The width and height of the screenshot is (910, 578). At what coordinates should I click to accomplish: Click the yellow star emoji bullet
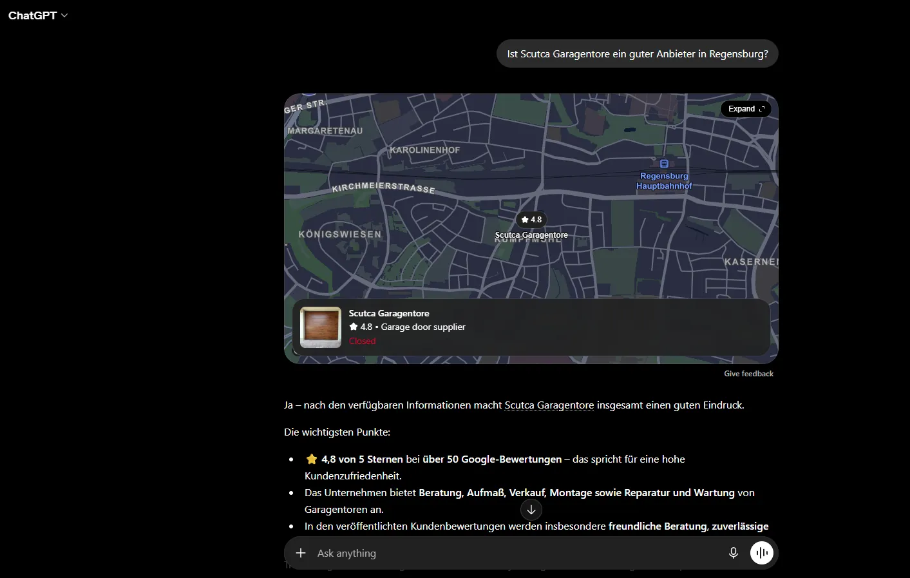click(312, 459)
